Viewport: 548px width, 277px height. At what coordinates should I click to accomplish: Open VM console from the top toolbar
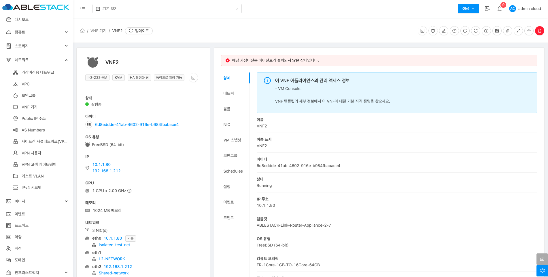(422, 31)
